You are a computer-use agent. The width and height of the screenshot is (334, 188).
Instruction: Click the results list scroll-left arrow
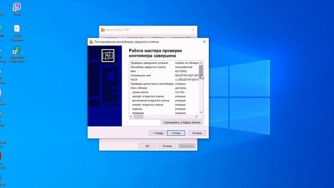click(132, 116)
